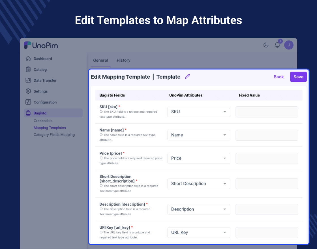Click the Settings gear icon
317x249 pixels.
(x=28, y=91)
